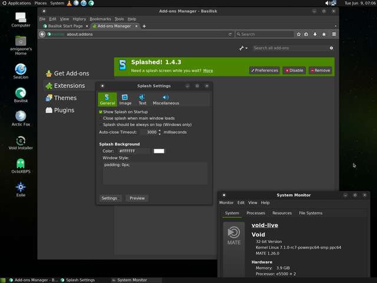Open the Computer desktop icon

click(21, 19)
